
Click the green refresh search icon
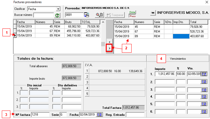(x=57, y=15)
